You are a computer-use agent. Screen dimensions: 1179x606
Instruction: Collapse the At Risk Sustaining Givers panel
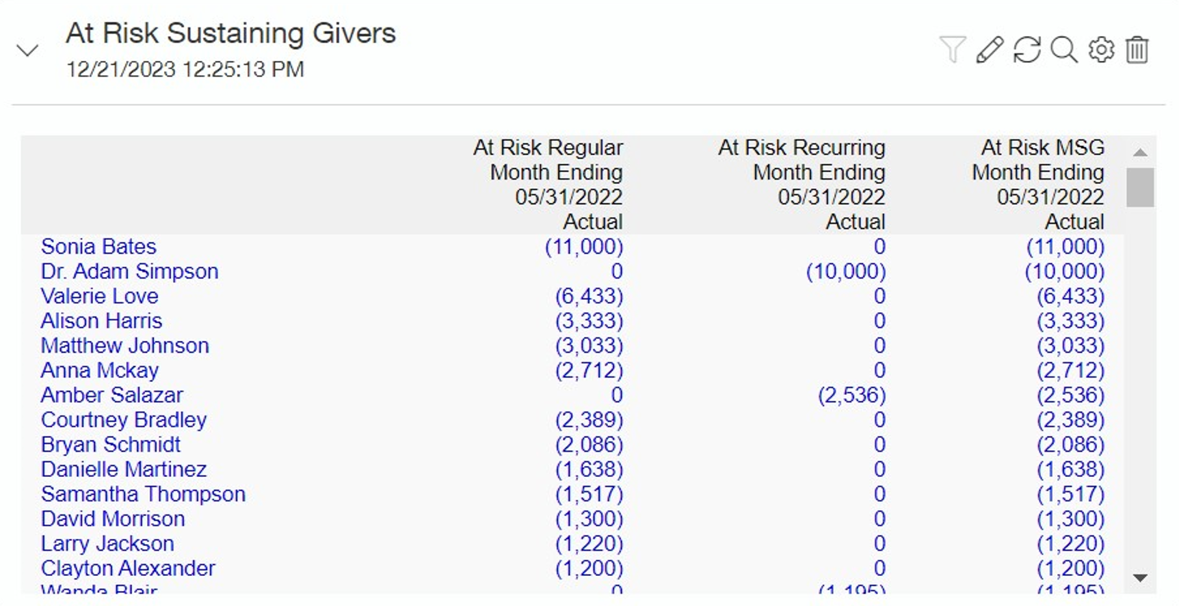(27, 51)
